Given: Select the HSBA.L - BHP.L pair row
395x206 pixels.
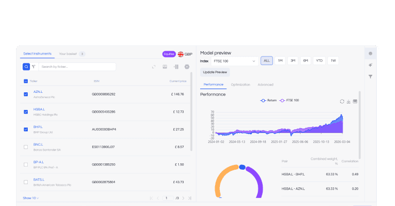Looking at the screenshot, I should click(320, 175).
